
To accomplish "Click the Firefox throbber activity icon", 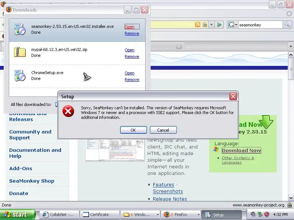I will point(289,14).
